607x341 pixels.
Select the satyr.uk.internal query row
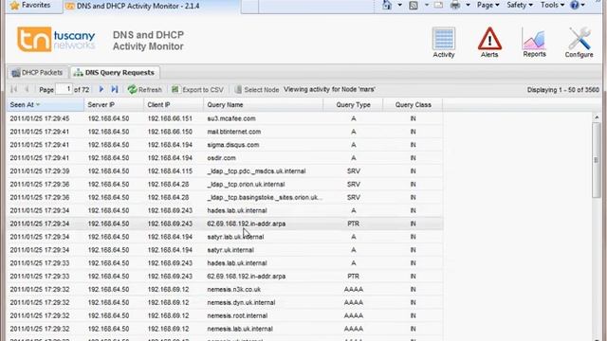click(x=225, y=250)
